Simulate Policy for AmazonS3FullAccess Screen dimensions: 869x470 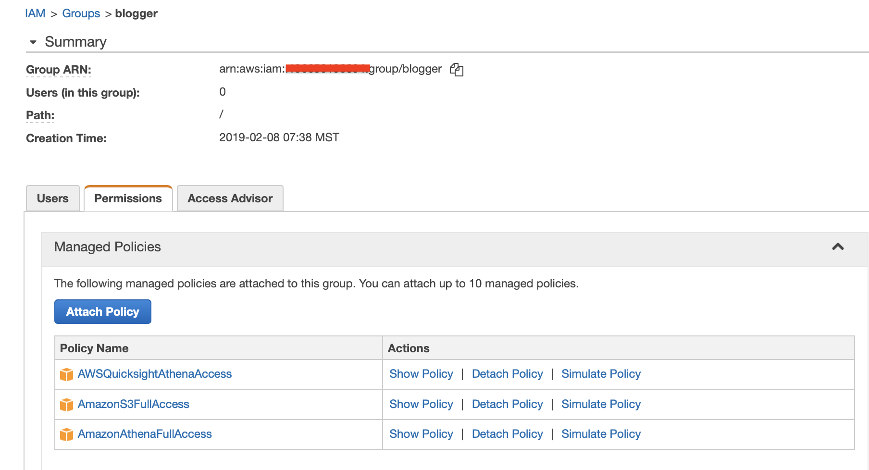pyautogui.click(x=601, y=404)
